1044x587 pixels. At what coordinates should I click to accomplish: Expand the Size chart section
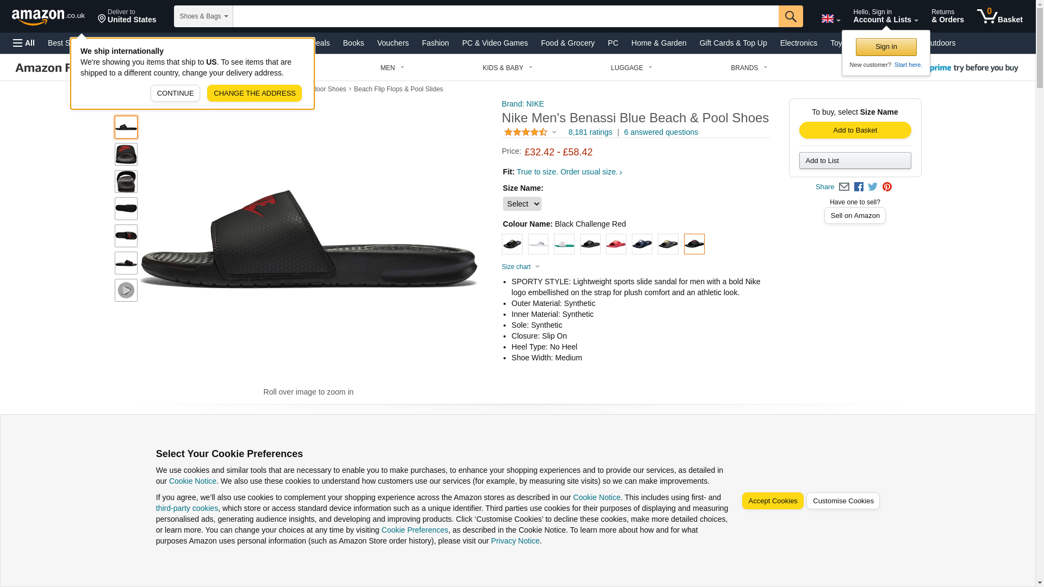[520, 267]
